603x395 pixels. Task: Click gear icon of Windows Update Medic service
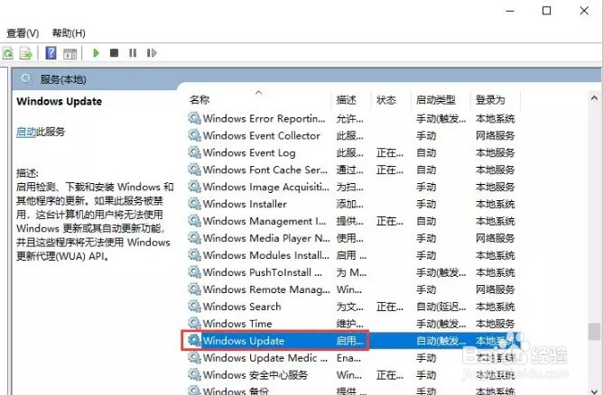point(194,358)
